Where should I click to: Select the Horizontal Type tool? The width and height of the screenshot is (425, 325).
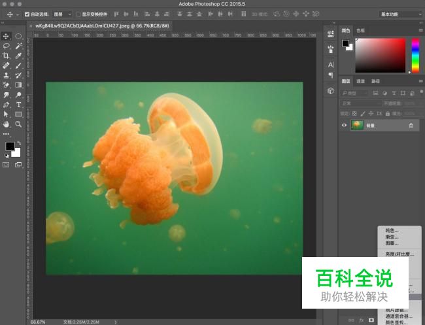18,105
